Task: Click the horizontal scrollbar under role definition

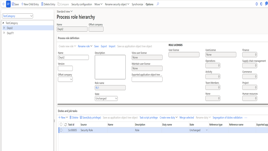Action: (x=163, y=104)
